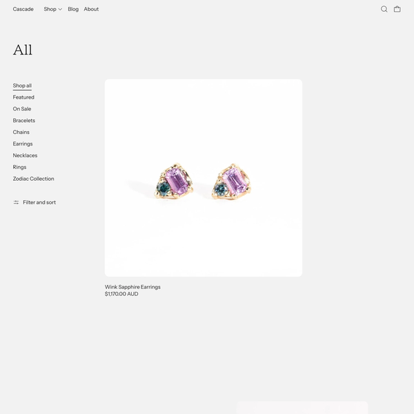This screenshot has height=414, width=414.
Task: Expand the Shop dropdown chevron
Action: point(60,9)
